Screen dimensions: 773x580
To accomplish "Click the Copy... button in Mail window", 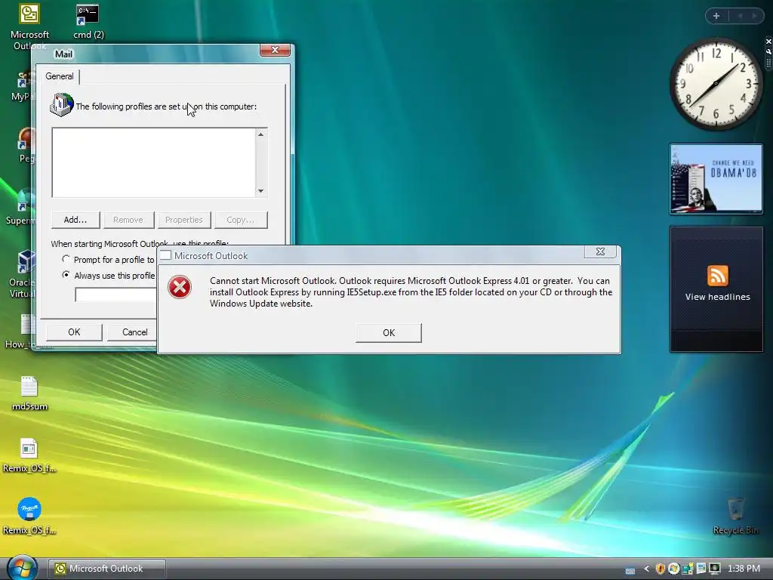I will (241, 220).
